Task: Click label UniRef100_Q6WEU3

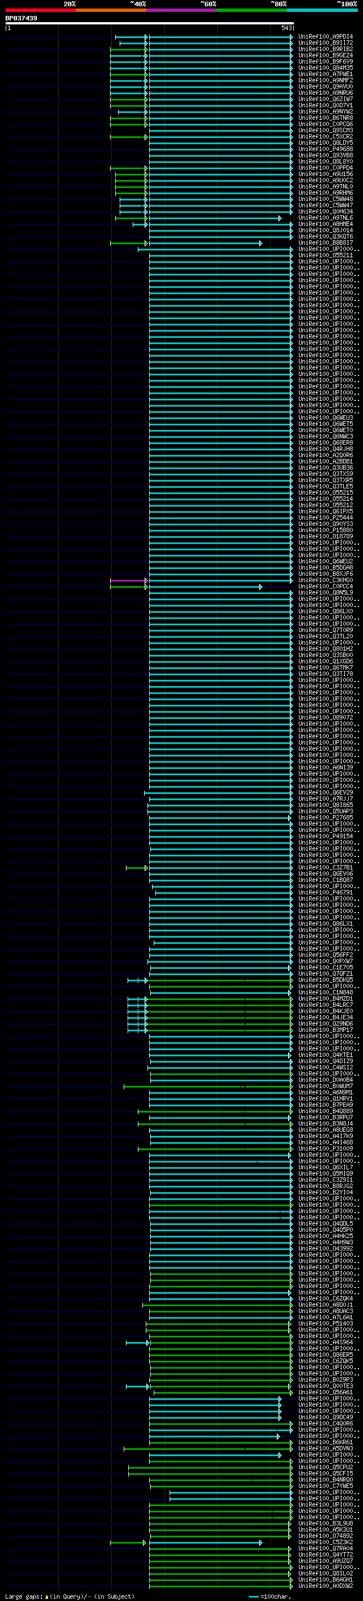Action: [325, 417]
